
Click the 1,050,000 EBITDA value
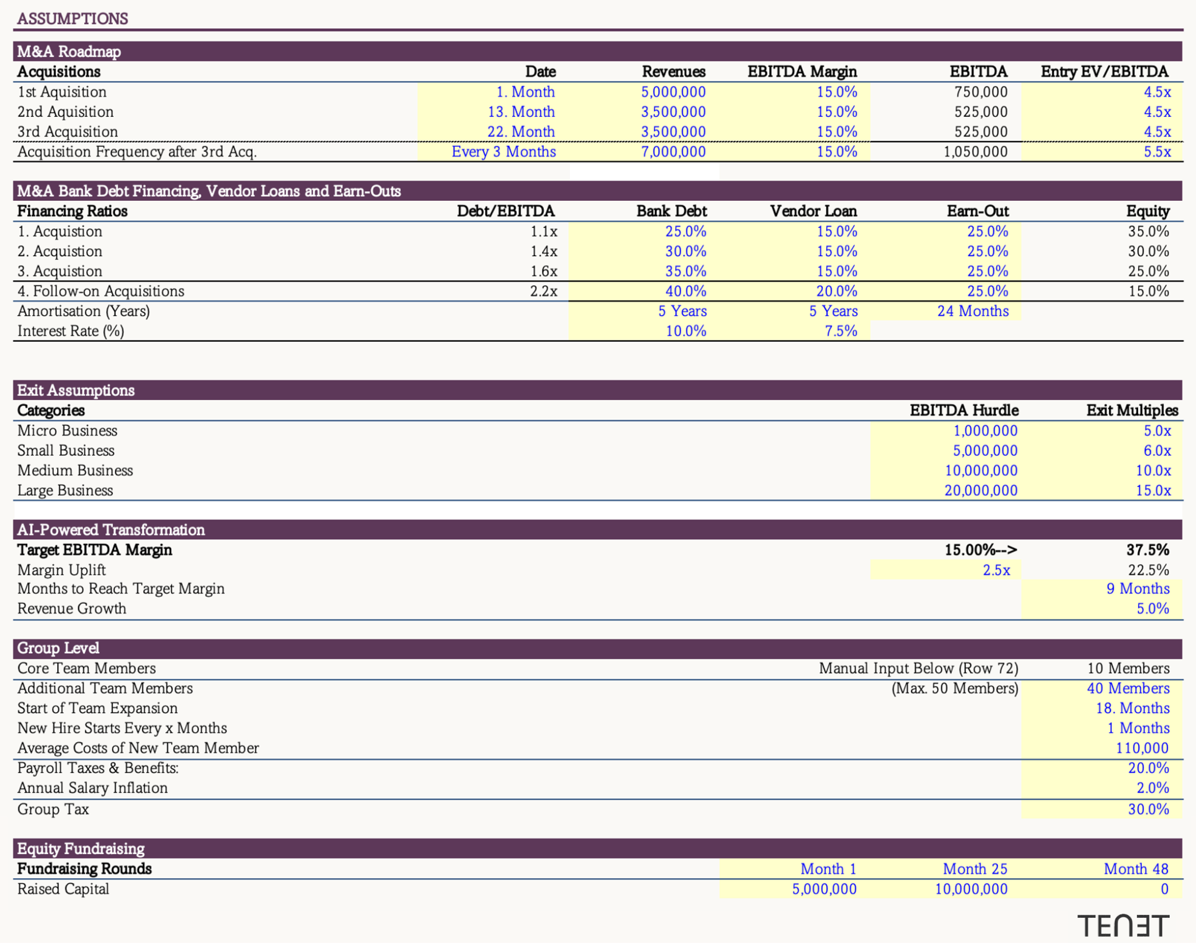point(975,152)
